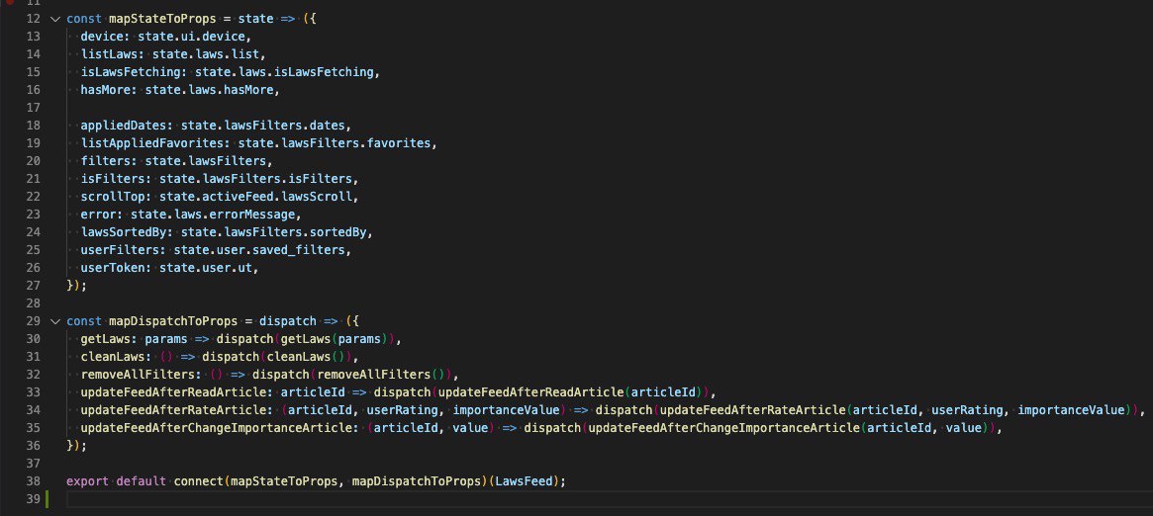Image resolution: width=1153 pixels, height=516 pixels.
Task: Click the 'state.laws.errorMessage' value
Action: (x=213, y=215)
